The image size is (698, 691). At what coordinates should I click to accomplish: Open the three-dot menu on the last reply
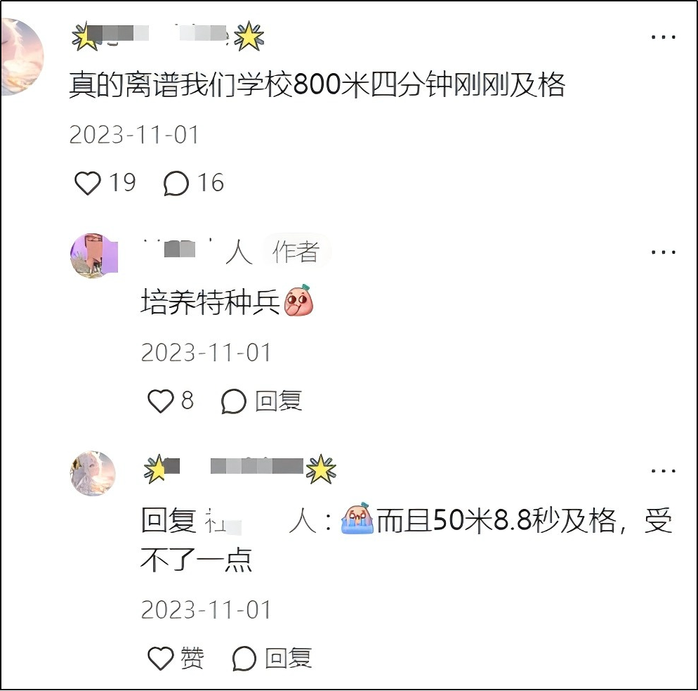[664, 470]
